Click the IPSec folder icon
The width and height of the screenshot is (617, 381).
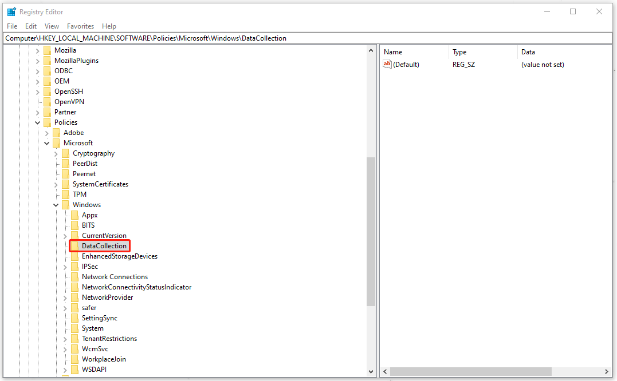[75, 267]
